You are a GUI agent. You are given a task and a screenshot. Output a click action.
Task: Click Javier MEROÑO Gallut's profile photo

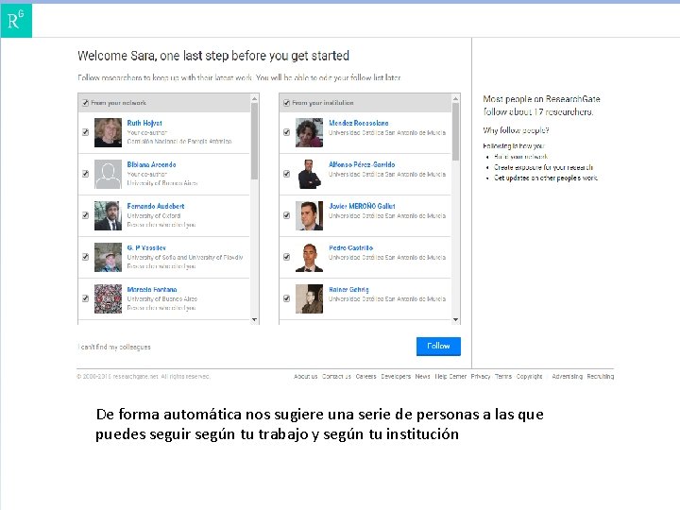[x=309, y=215]
